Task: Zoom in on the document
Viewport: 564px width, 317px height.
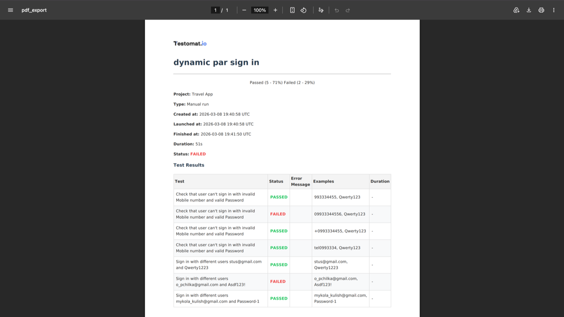Action: [275, 10]
